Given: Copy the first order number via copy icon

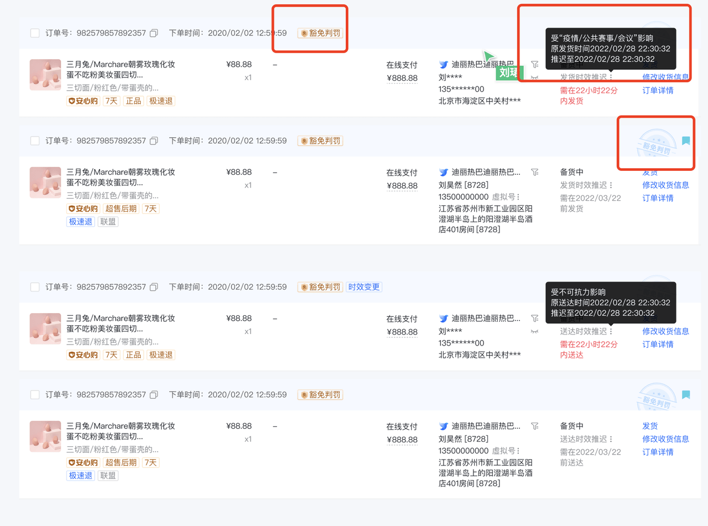Looking at the screenshot, I should pyautogui.click(x=154, y=33).
